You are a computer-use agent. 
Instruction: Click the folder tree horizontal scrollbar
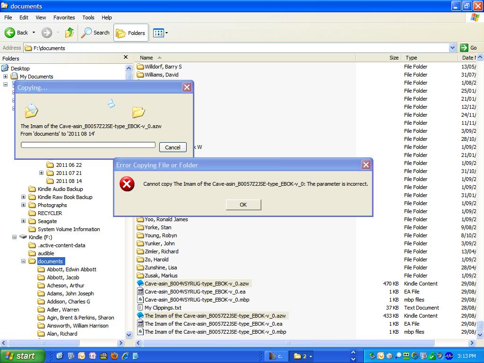click(43, 343)
